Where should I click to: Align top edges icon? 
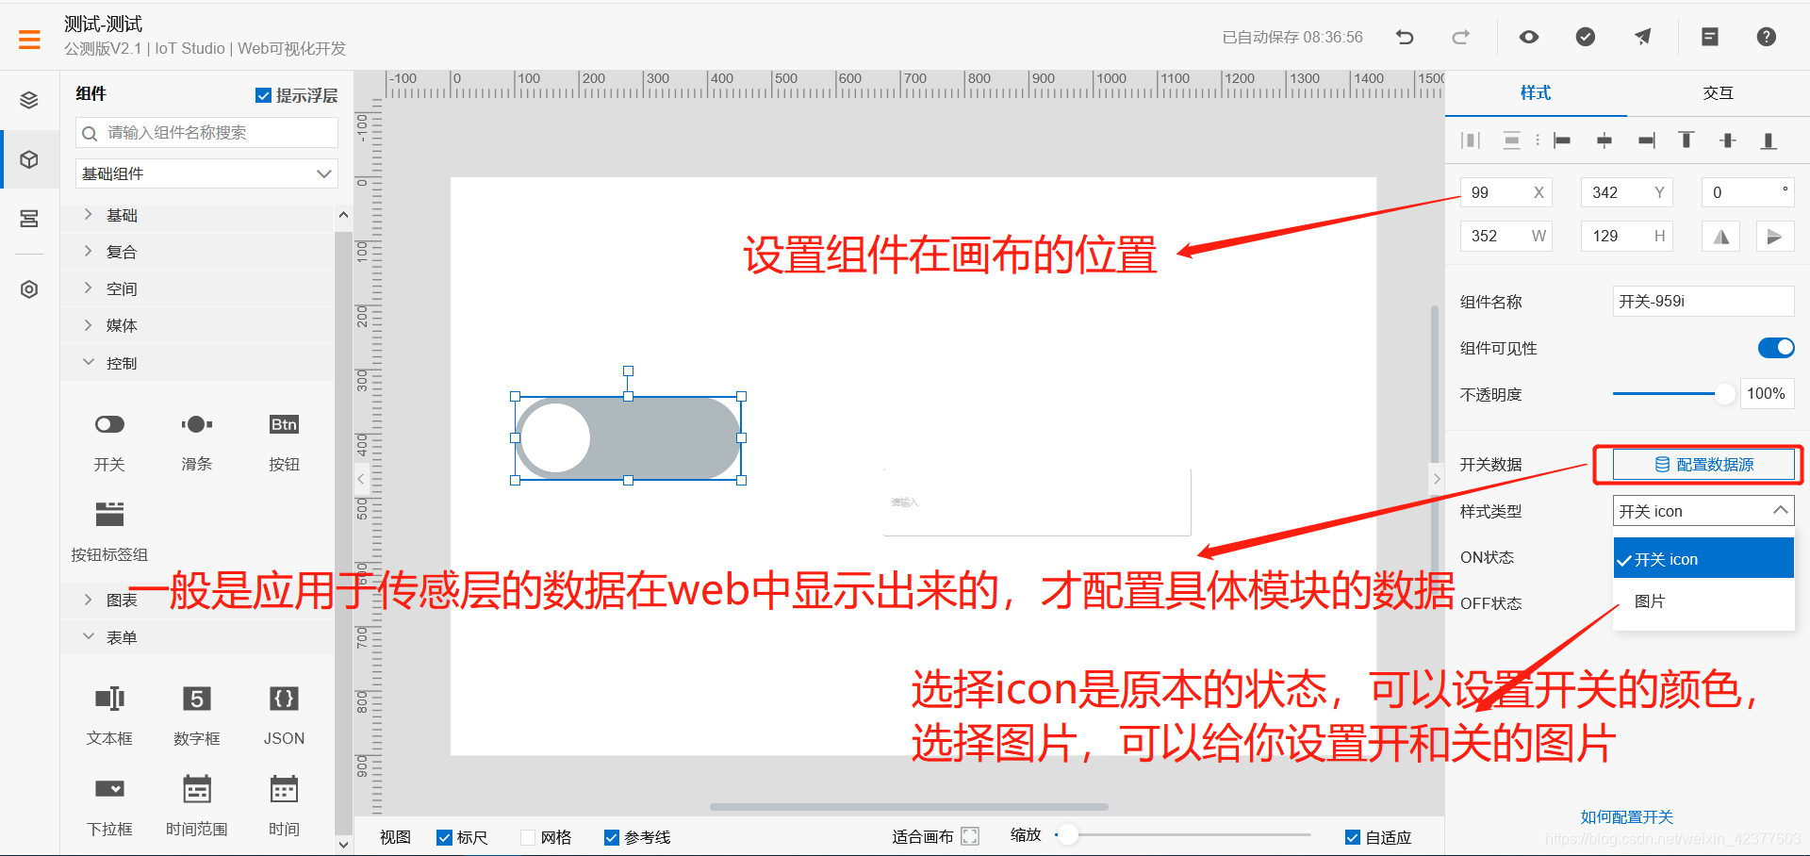(1687, 140)
